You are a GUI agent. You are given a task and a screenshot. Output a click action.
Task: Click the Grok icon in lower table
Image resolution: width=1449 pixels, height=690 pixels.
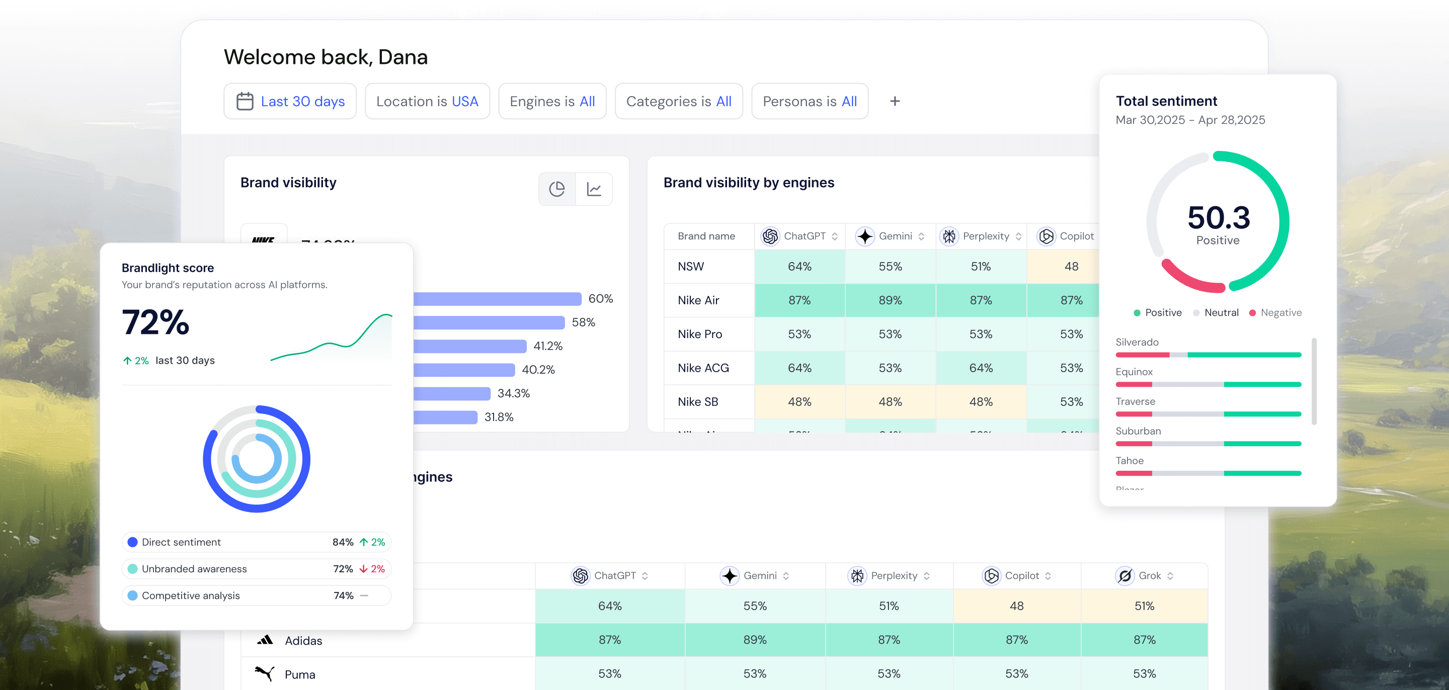[x=1124, y=575]
